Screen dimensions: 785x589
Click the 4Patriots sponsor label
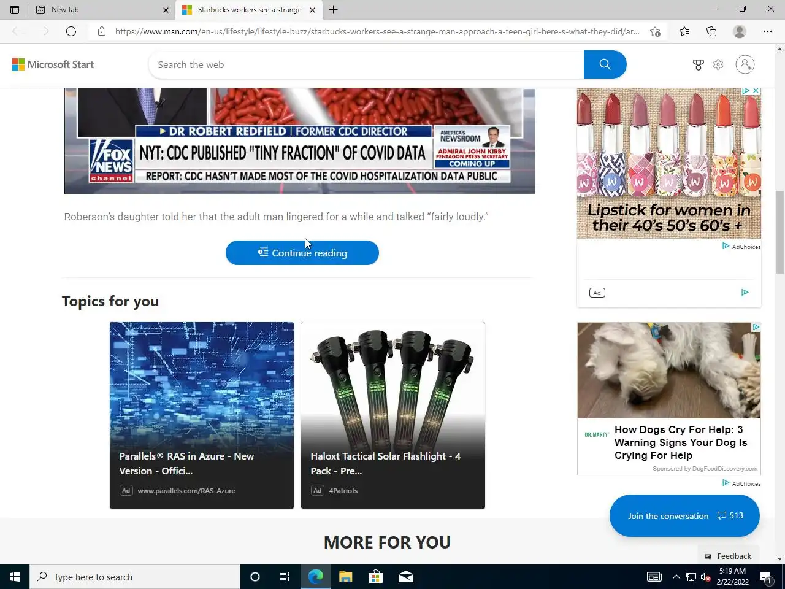tap(343, 491)
